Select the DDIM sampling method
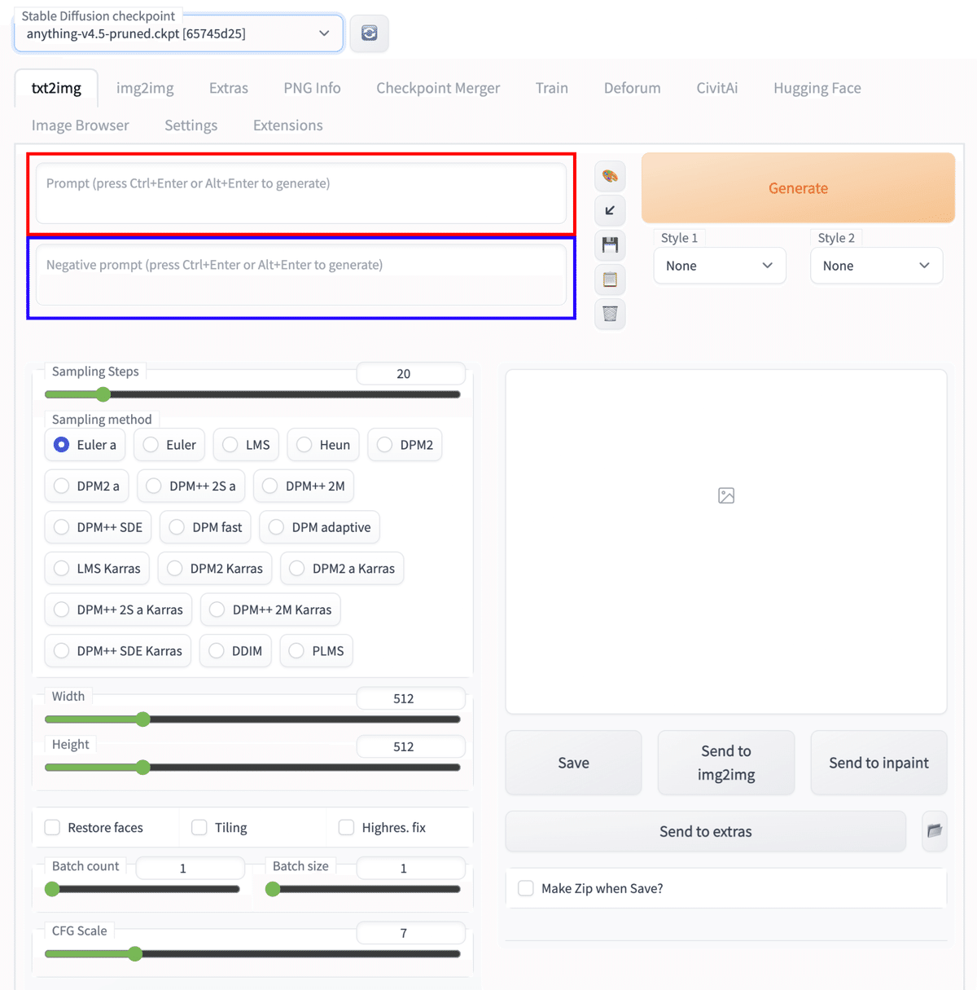 click(x=235, y=651)
